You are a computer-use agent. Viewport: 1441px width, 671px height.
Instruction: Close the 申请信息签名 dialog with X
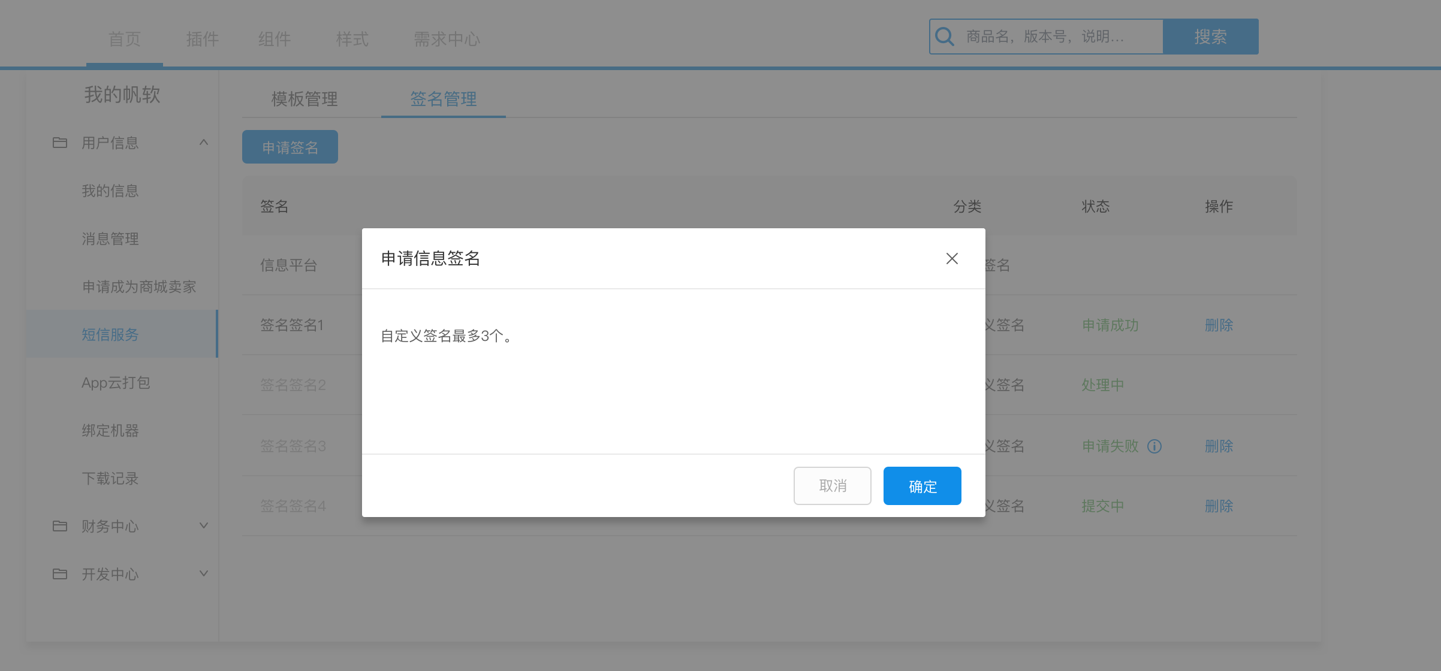[952, 258]
